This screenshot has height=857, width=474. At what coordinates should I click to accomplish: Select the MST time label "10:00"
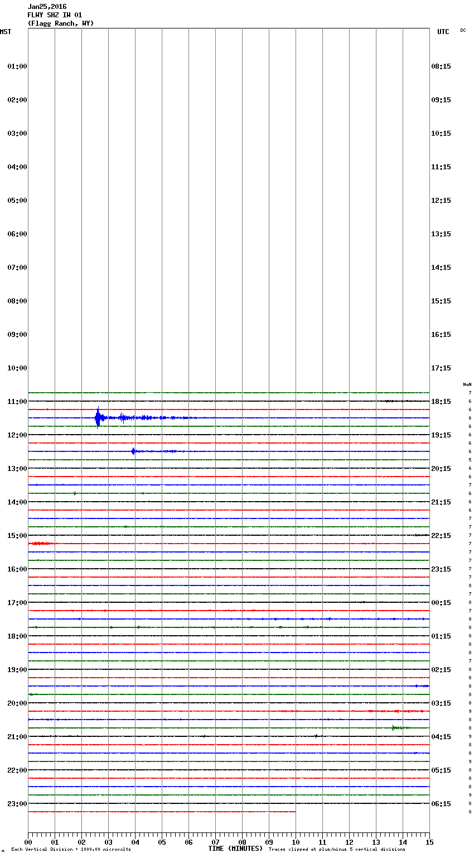point(17,368)
